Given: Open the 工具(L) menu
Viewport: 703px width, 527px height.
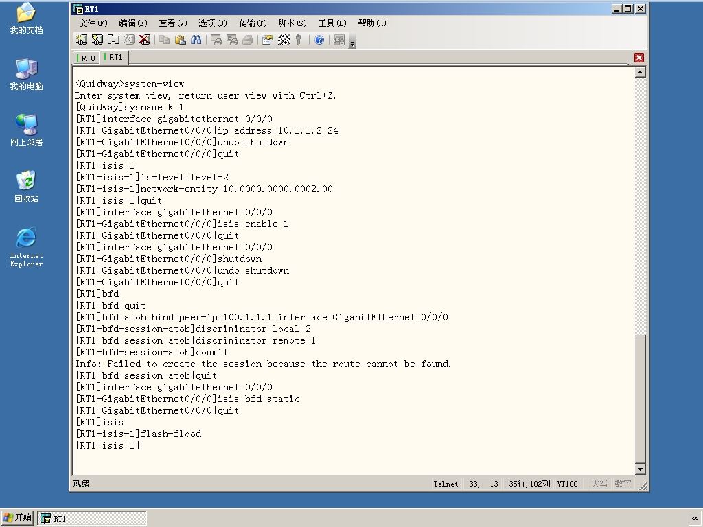Looking at the screenshot, I should click(x=332, y=23).
